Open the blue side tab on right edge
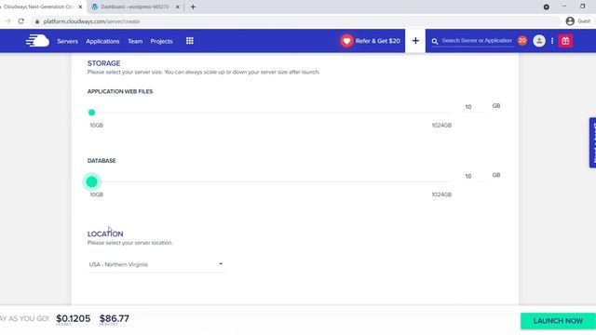Viewport: 596px width, 335px height. click(x=592, y=142)
